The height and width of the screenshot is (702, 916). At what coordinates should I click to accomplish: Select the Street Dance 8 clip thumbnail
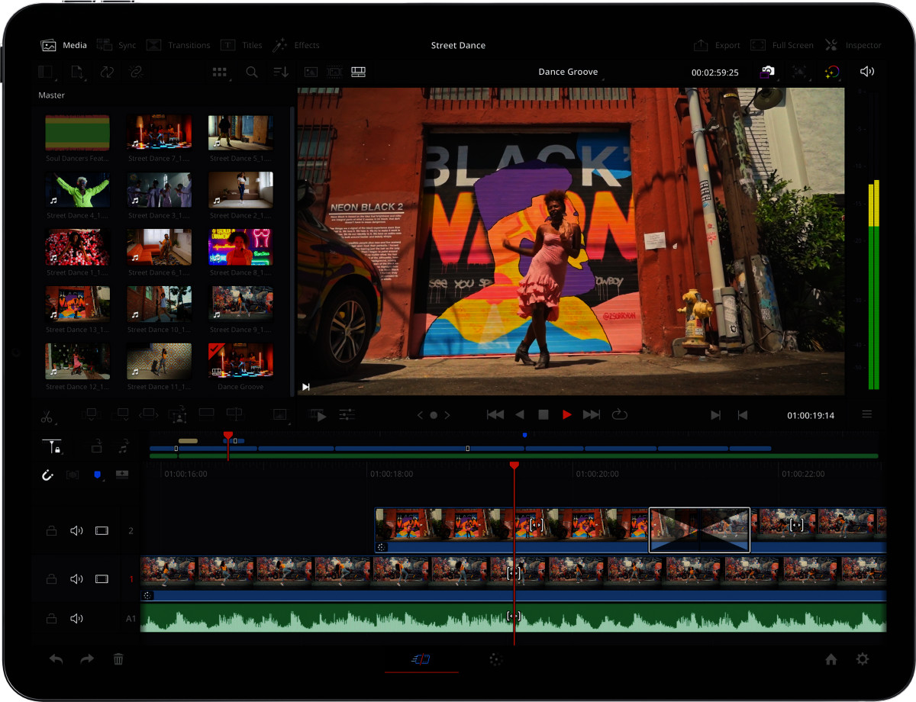(240, 247)
